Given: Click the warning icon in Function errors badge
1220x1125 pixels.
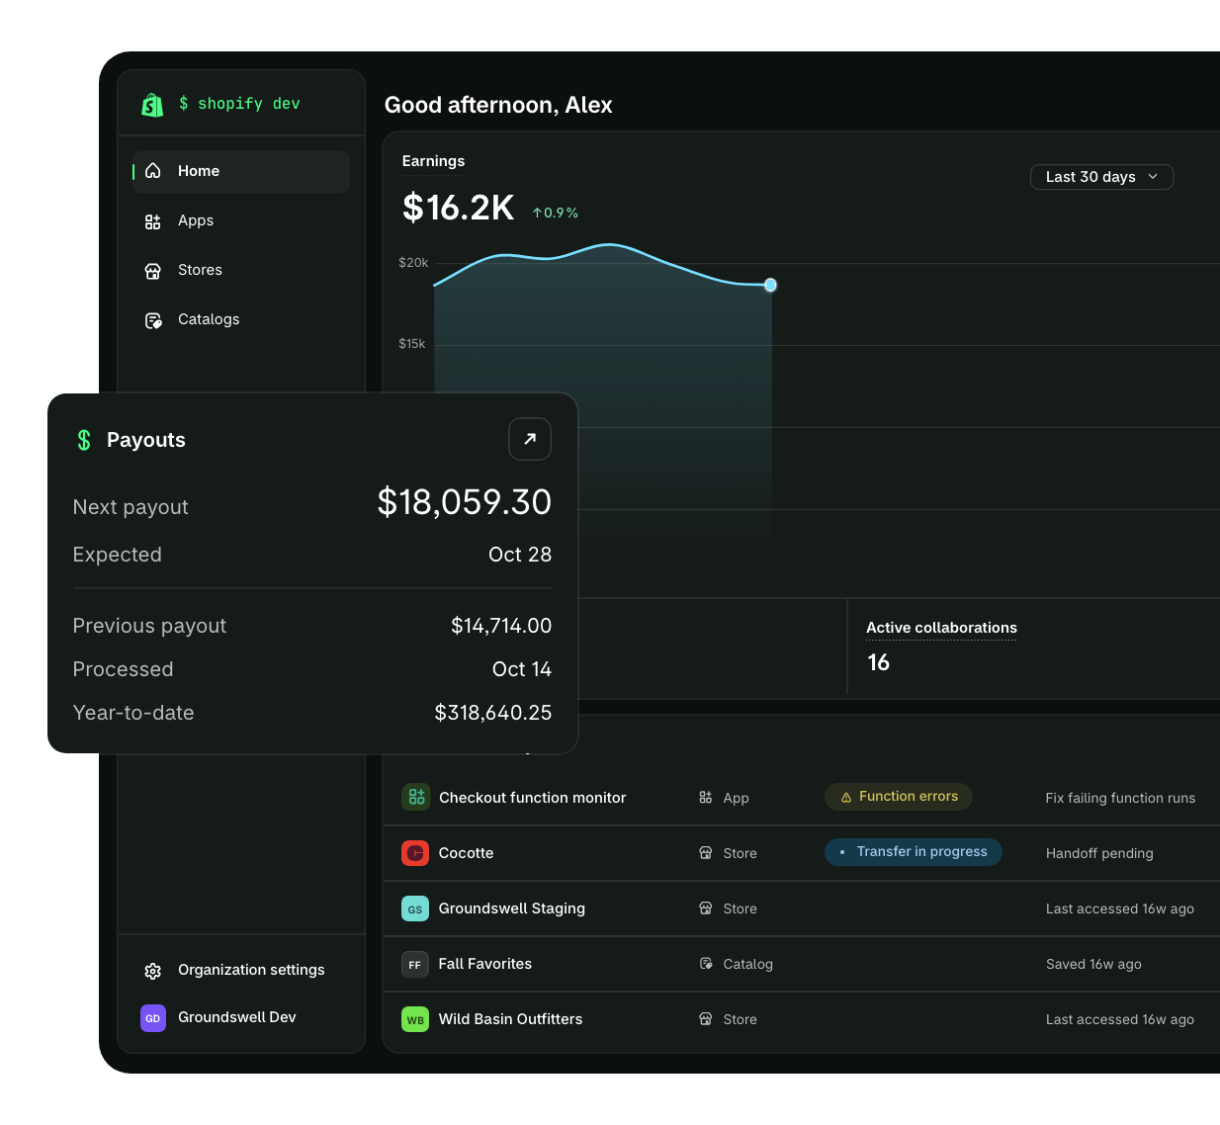Looking at the screenshot, I should pyautogui.click(x=846, y=797).
